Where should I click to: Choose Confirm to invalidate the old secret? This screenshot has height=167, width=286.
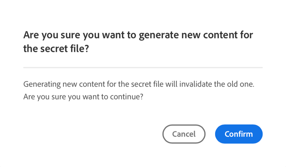coord(239,134)
